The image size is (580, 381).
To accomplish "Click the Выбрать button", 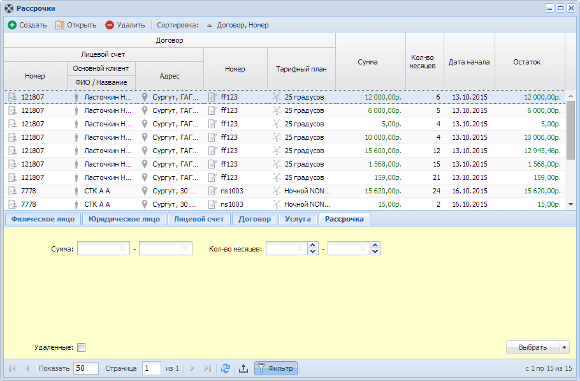I will 533,347.
